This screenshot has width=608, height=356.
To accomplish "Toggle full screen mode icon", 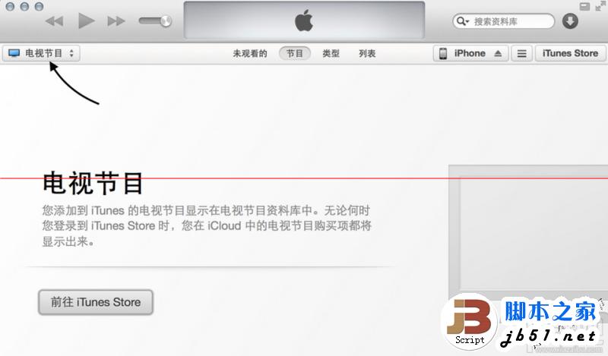I will [601, 6].
